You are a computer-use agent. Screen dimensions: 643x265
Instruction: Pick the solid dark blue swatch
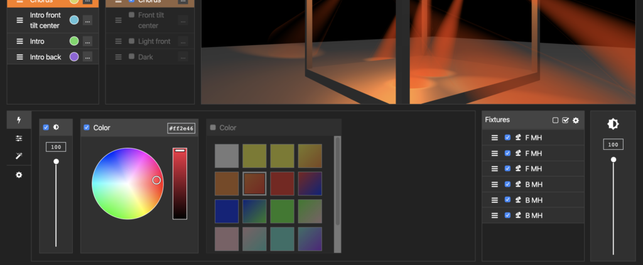pyautogui.click(x=227, y=211)
